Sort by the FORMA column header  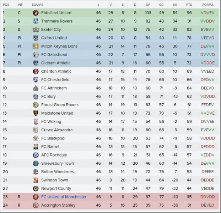207,5
